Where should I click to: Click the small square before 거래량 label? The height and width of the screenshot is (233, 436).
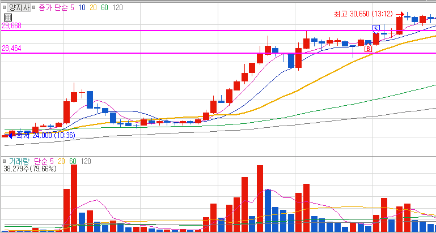click(x=4, y=161)
